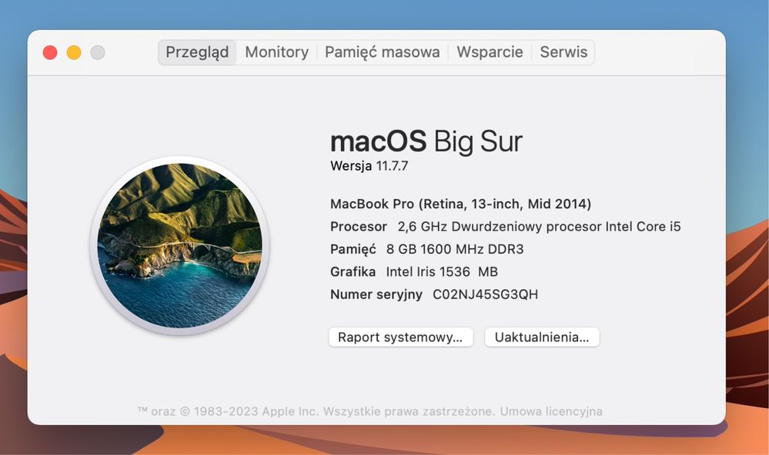Image resolution: width=769 pixels, height=455 pixels.
Task: Switch to the Przegląd tab
Action: [x=197, y=52]
